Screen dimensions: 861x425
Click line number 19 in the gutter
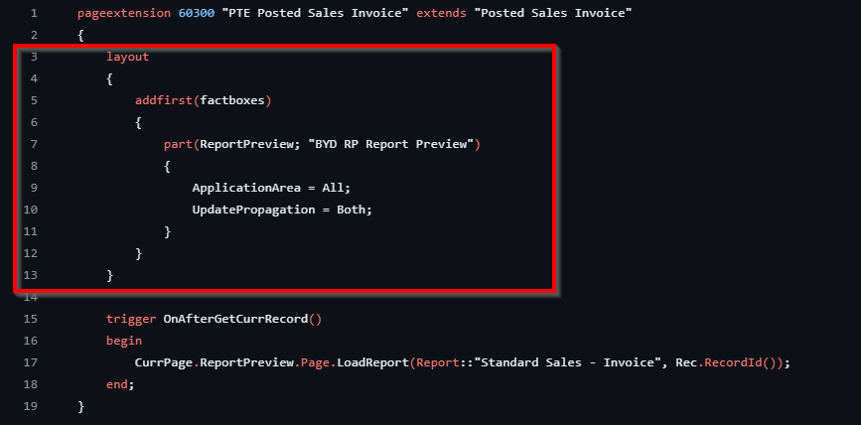click(33, 406)
